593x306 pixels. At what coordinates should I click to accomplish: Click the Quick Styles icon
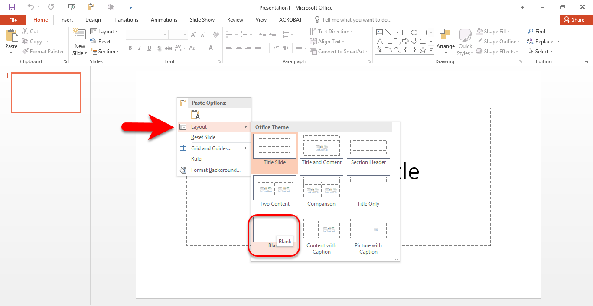(x=466, y=35)
